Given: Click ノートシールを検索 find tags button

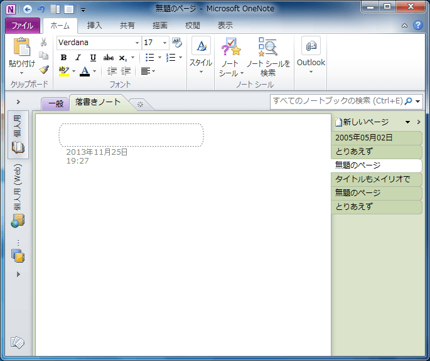Looking at the screenshot, I should coord(268,57).
